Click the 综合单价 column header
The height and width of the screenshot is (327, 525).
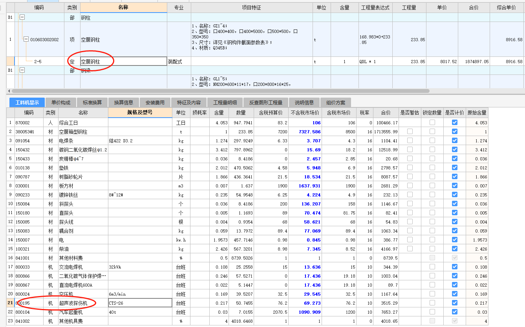coord(507,7)
